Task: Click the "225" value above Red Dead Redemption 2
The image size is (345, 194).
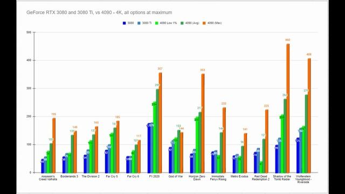Action: tap(266, 106)
